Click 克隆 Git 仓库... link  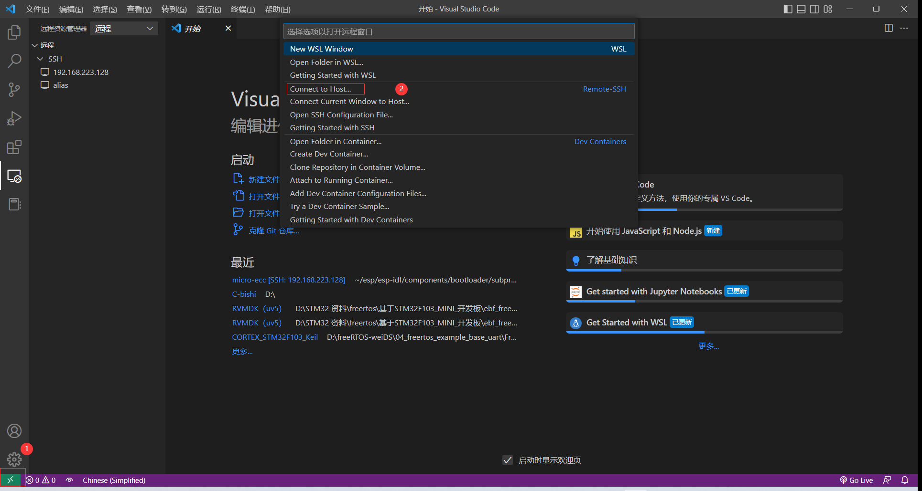274,230
